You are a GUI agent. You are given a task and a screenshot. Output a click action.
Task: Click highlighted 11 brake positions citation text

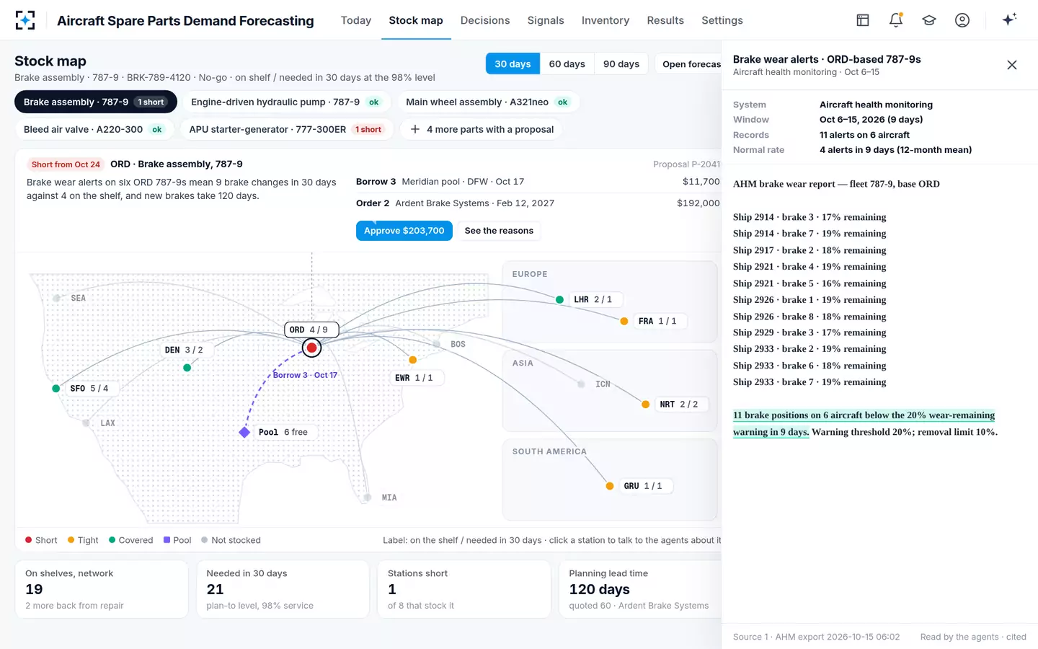click(x=864, y=423)
